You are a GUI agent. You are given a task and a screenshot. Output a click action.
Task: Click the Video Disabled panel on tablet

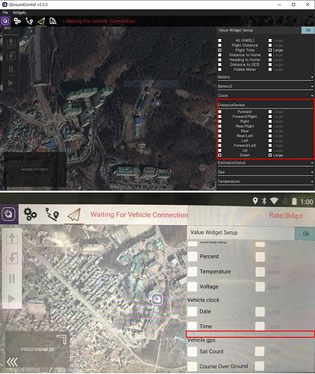click(x=37, y=349)
